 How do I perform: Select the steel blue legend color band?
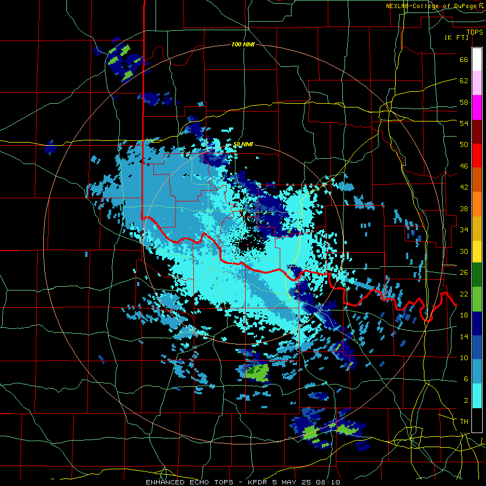477,372
